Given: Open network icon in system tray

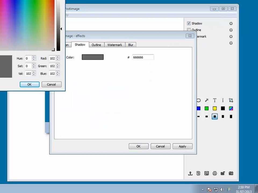Looking at the screenshot, I should [216, 190].
